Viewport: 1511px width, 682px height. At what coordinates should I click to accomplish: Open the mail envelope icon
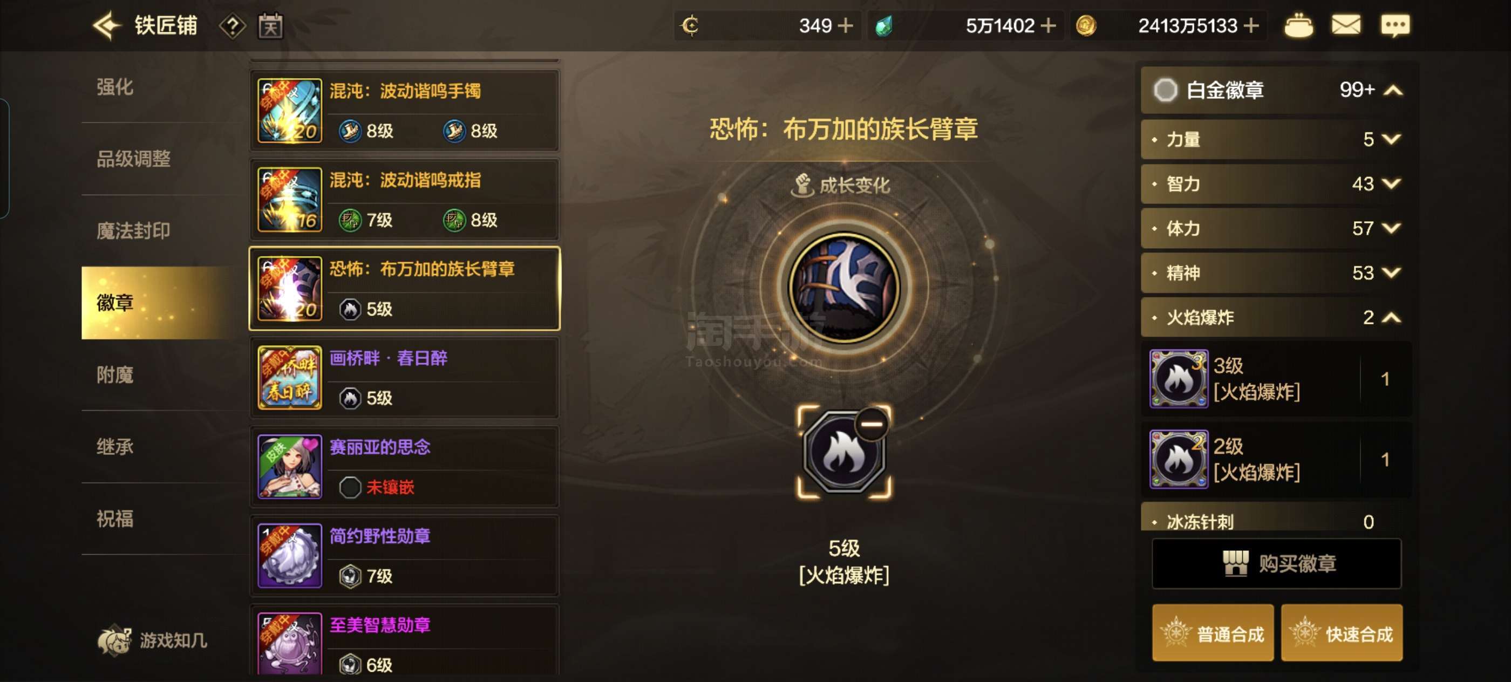pos(1346,25)
